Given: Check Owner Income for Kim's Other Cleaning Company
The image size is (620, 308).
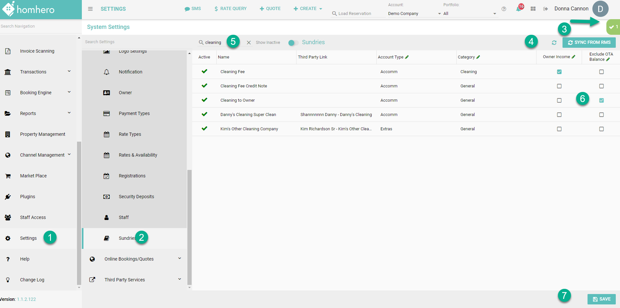Looking at the screenshot, I should (x=559, y=129).
